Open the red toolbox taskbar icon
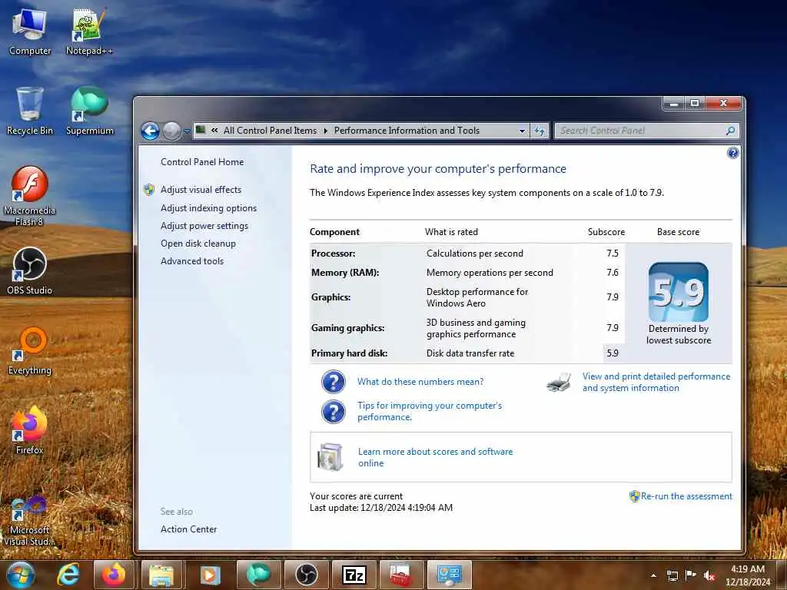This screenshot has width=787, height=590. (x=400, y=575)
